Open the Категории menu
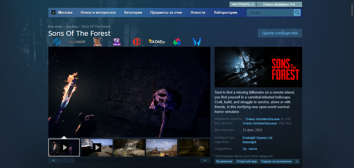The image size is (354, 168). (x=133, y=13)
